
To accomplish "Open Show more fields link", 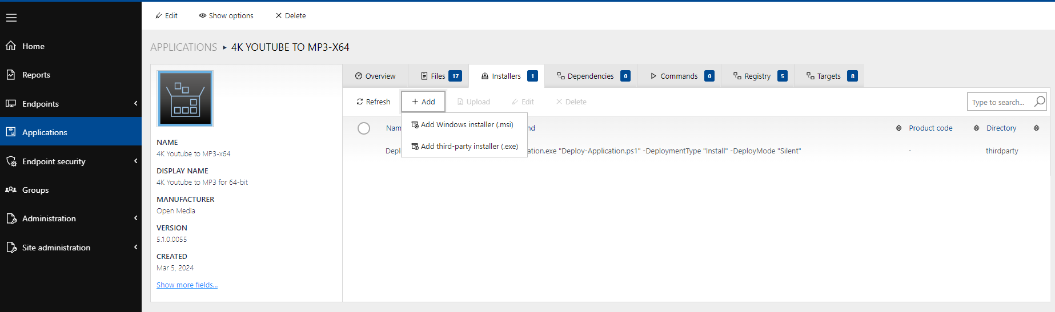I will [x=187, y=285].
